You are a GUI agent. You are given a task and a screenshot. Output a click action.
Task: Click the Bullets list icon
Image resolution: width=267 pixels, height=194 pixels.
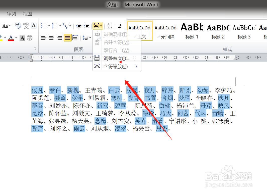point(44,26)
